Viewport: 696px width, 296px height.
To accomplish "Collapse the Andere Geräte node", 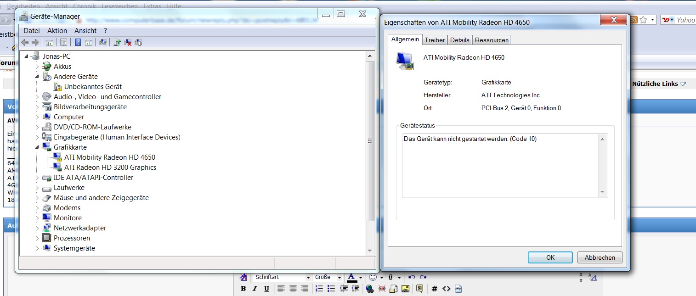I will coord(38,77).
